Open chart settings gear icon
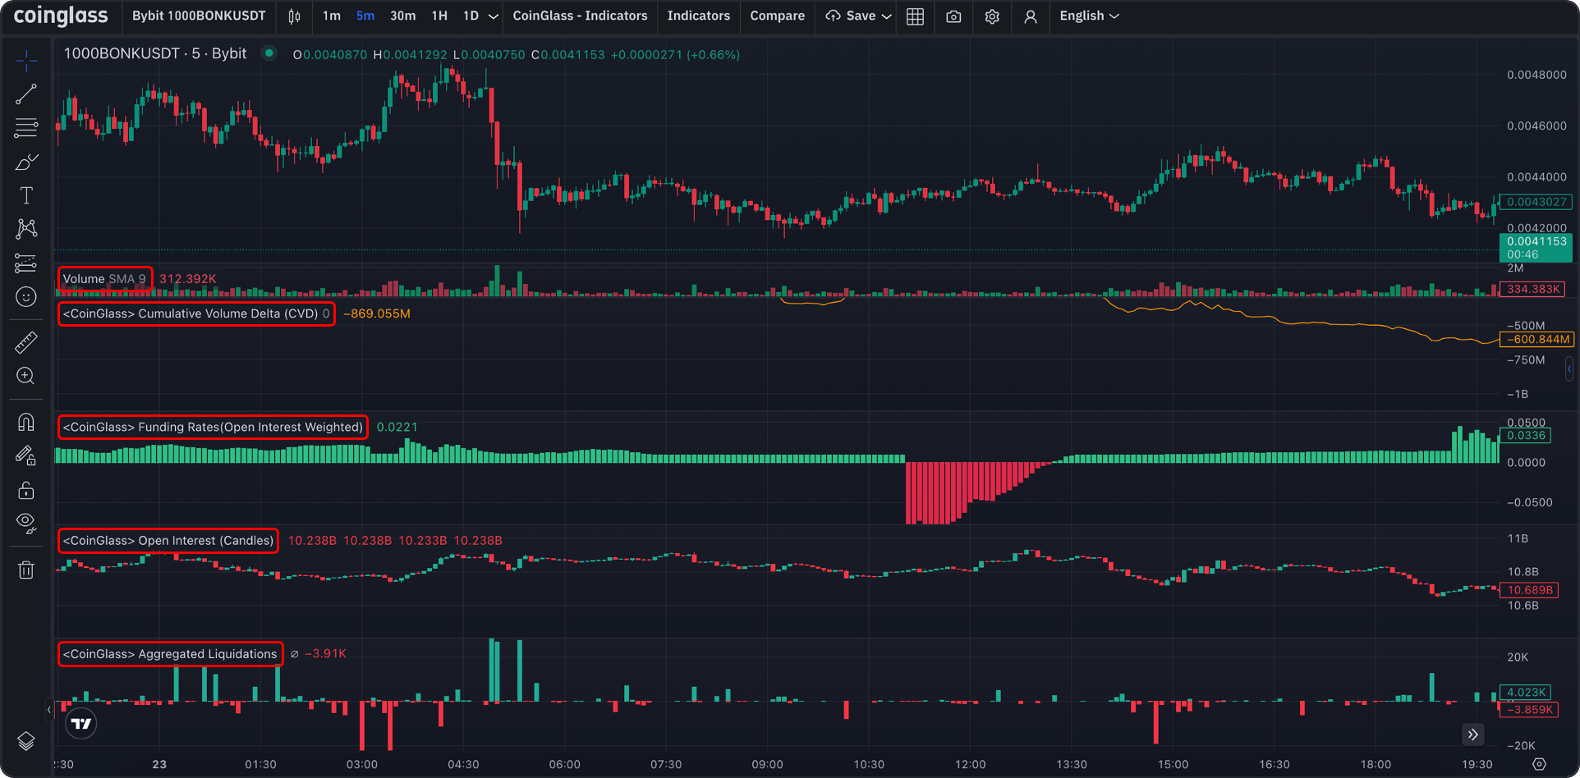Screen dimensions: 1580x778 pos(992,16)
